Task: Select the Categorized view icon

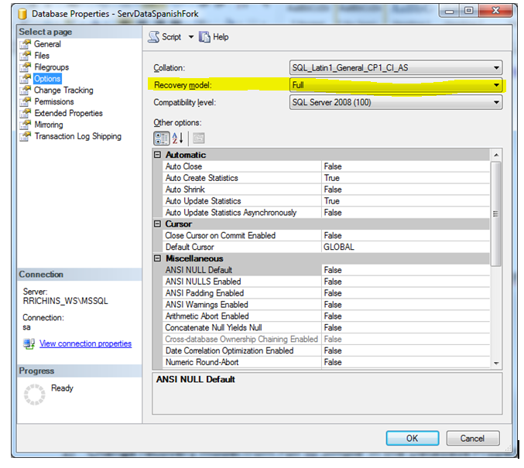Action: 162,138
